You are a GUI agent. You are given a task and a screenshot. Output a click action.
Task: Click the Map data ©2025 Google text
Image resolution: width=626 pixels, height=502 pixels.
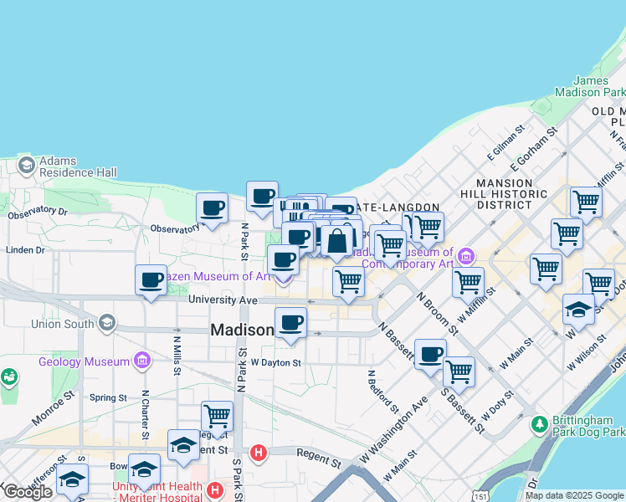(573, 495)
